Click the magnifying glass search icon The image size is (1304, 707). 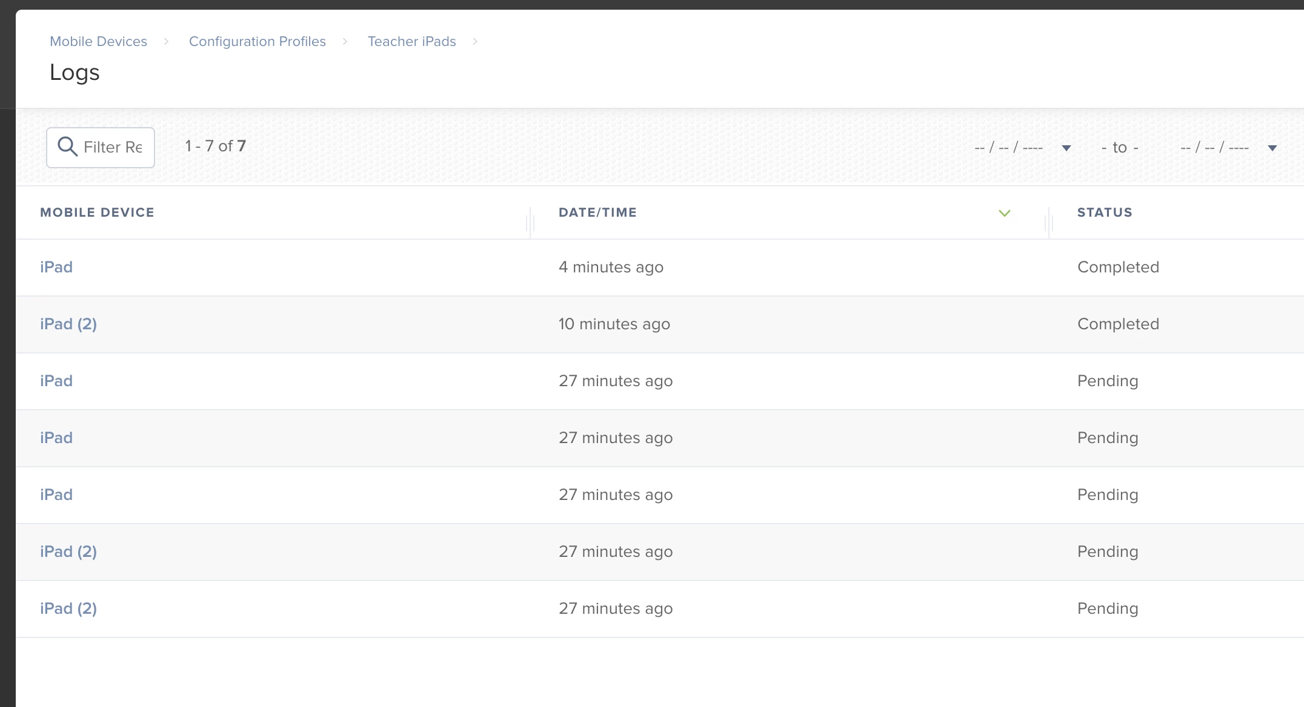pyautogui.click(x=67, y=146)
